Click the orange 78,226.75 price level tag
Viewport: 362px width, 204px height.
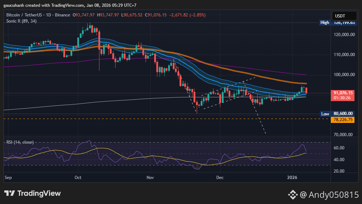click(x=343, y=120)
